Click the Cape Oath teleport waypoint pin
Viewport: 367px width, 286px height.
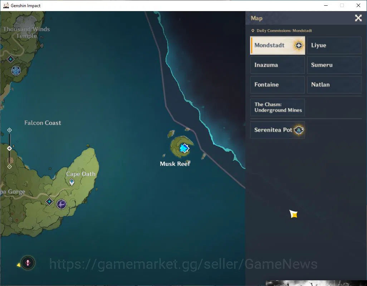pyautogui.click(x=72, y=182)
